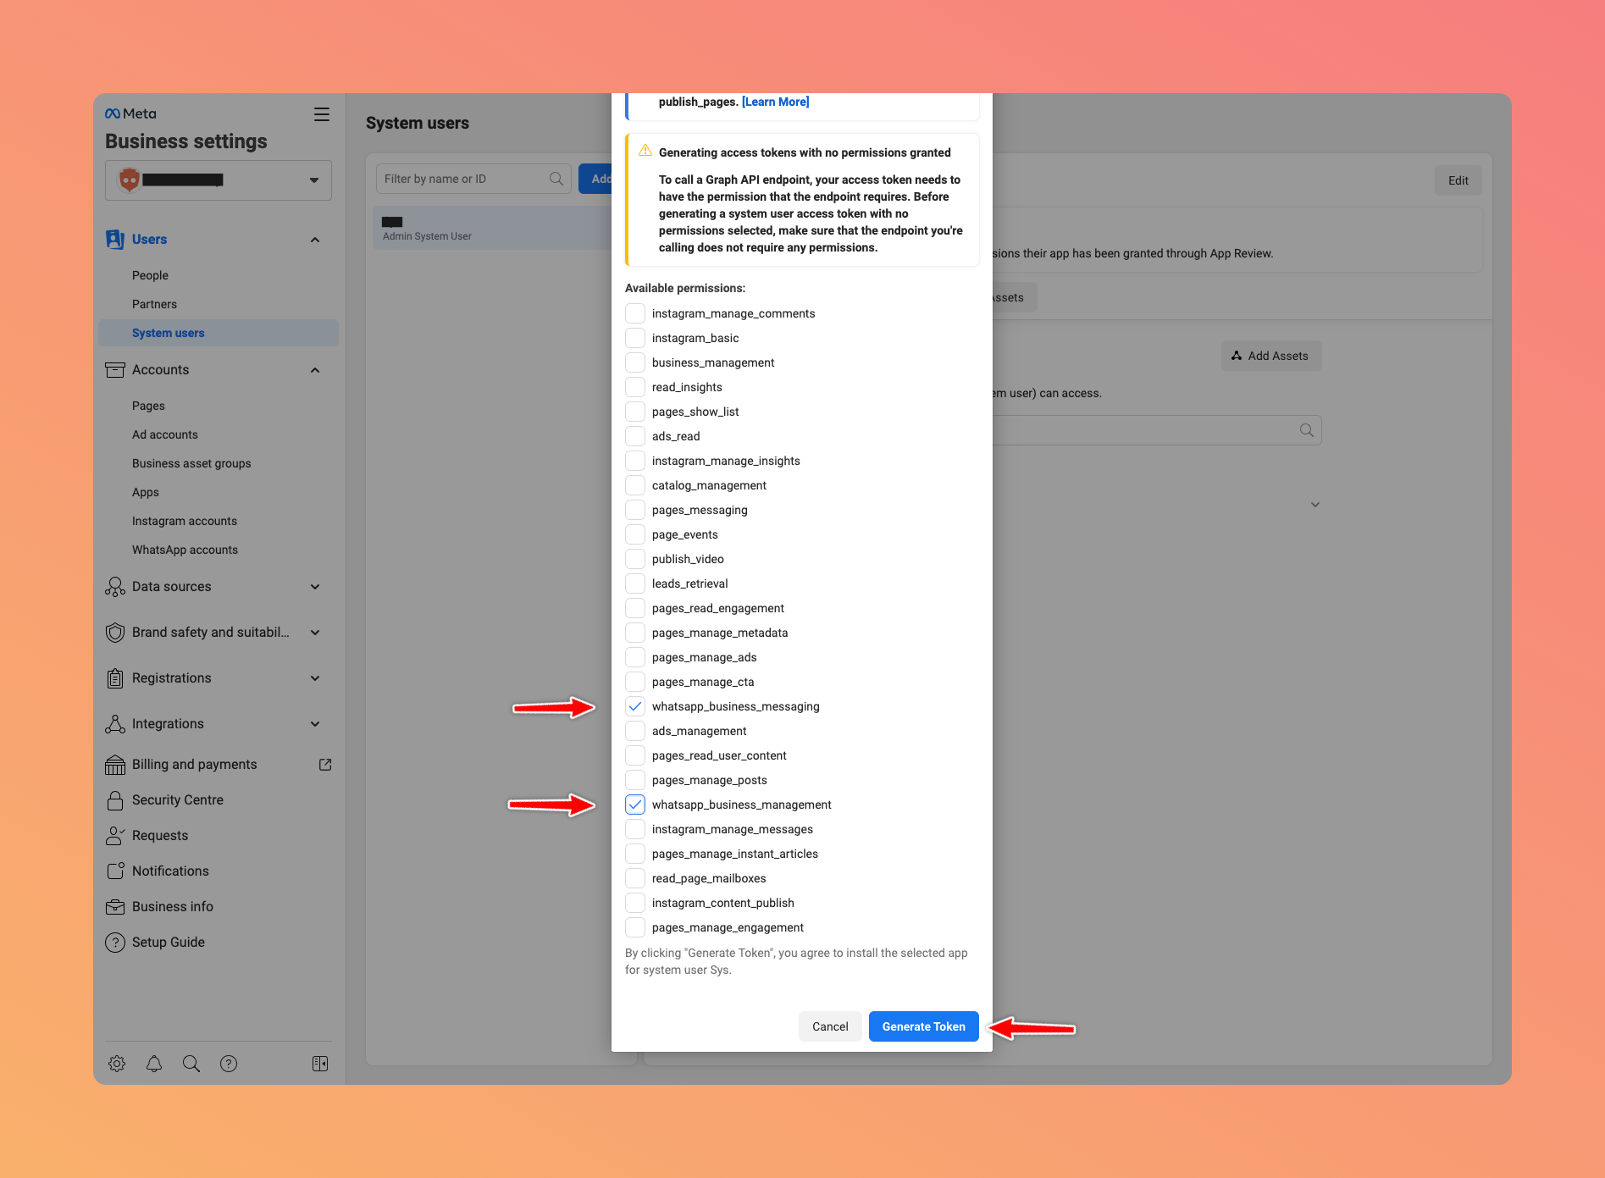Click the notifications bell icon at bottom

(x=154, y=1064)
